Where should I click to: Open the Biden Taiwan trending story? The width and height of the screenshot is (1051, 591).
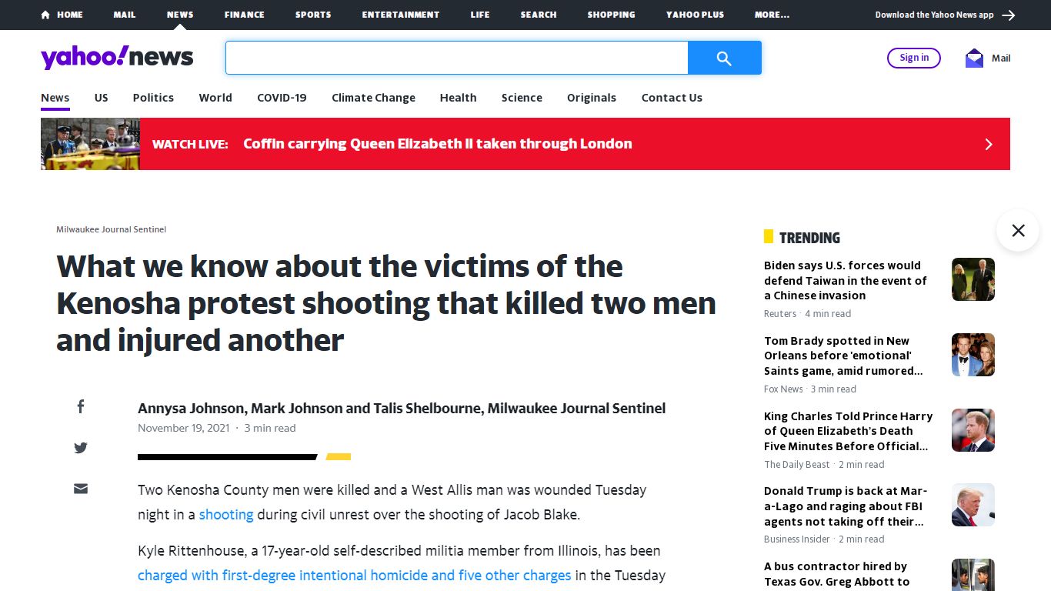pyautogui.click(x=846, y=280)
